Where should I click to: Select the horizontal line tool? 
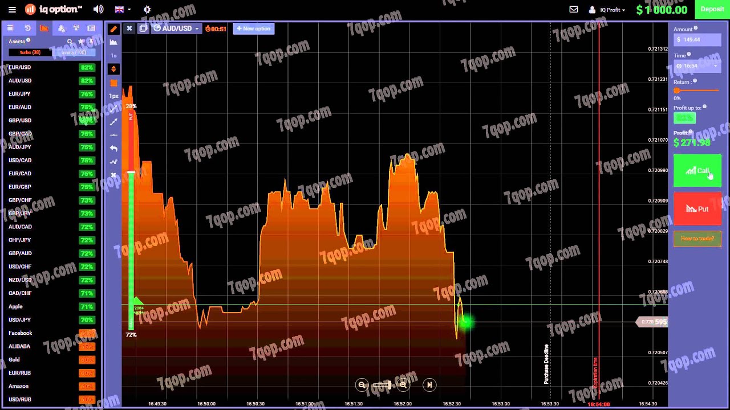coord(113,135)
